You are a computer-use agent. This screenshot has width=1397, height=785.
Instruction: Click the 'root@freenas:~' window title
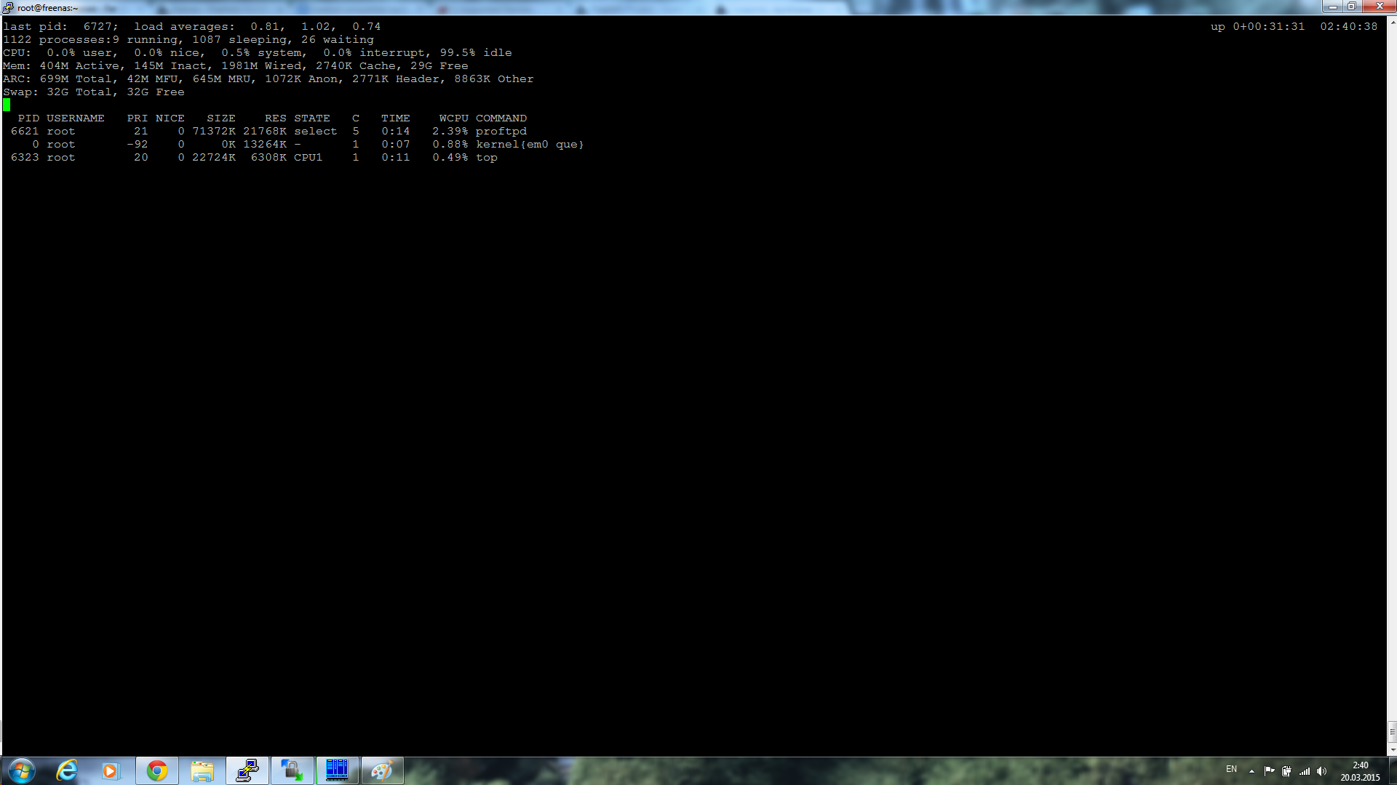[47, 8]
